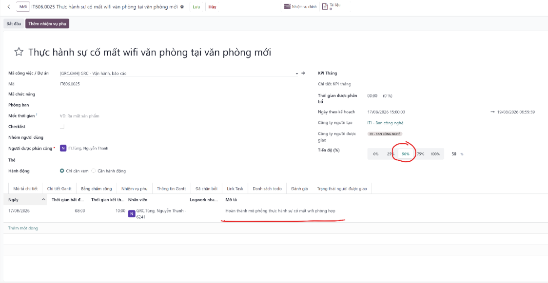Click the Bắt đầu button
The width and height of the screenshot is (548, 283).
tap(14, 24)
